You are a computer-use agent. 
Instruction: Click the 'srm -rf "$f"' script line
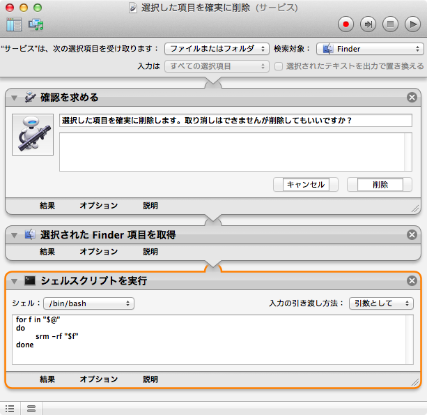click(x=57, y=336)
